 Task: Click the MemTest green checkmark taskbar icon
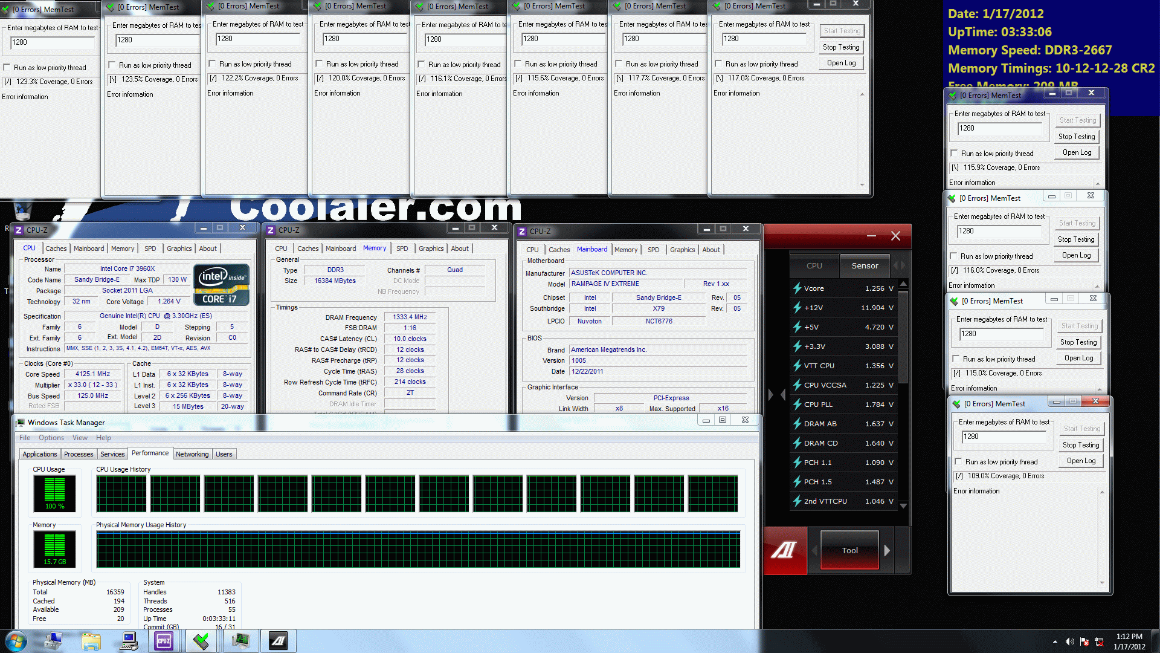tap(201, 641)
